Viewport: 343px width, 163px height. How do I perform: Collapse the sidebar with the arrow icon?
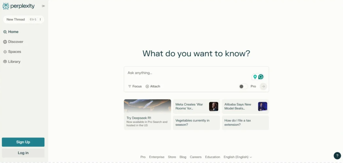tap(43, 6)
